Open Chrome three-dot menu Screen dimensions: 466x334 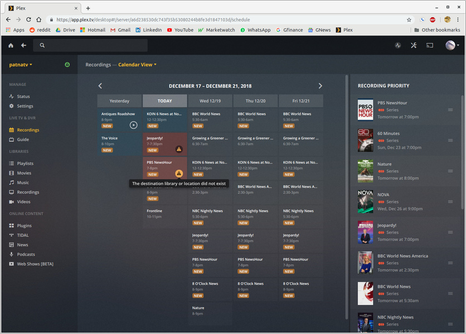[458, 20]
